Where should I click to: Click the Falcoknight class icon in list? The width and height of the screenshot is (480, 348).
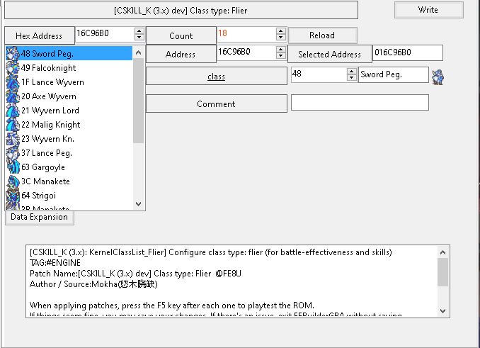tap(13, 68)
